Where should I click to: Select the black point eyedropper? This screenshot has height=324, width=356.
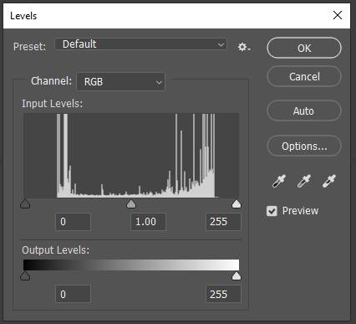pos(279,181)
